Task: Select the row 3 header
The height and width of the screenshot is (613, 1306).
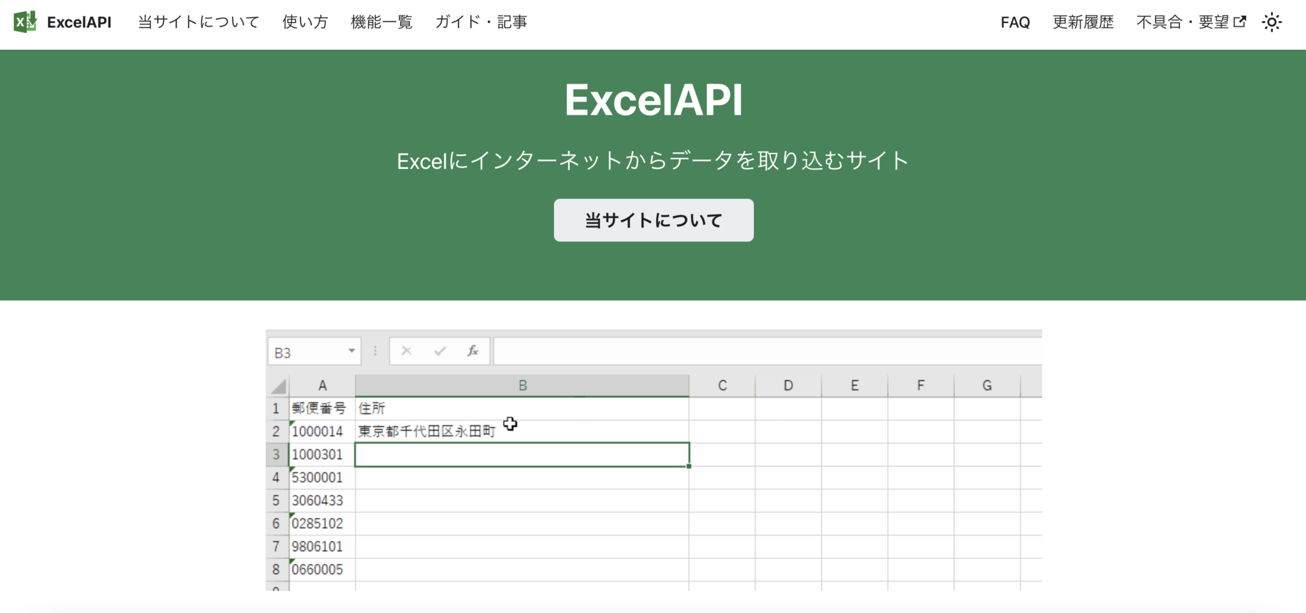Action: [276, 455]
